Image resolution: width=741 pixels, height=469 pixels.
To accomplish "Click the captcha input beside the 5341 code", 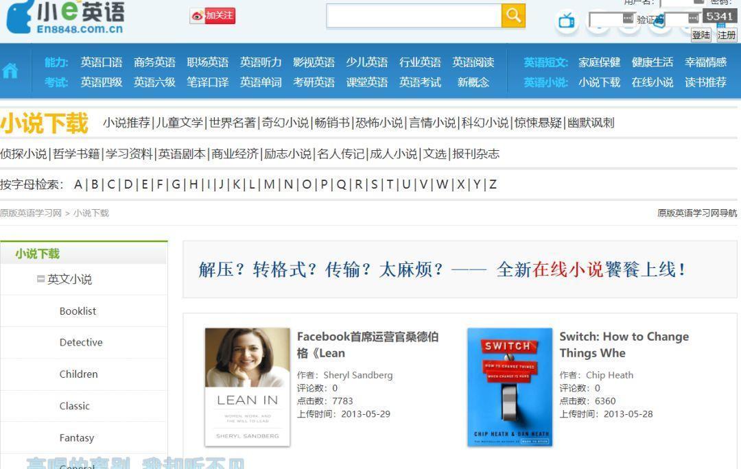I will [x=682, y=19].
